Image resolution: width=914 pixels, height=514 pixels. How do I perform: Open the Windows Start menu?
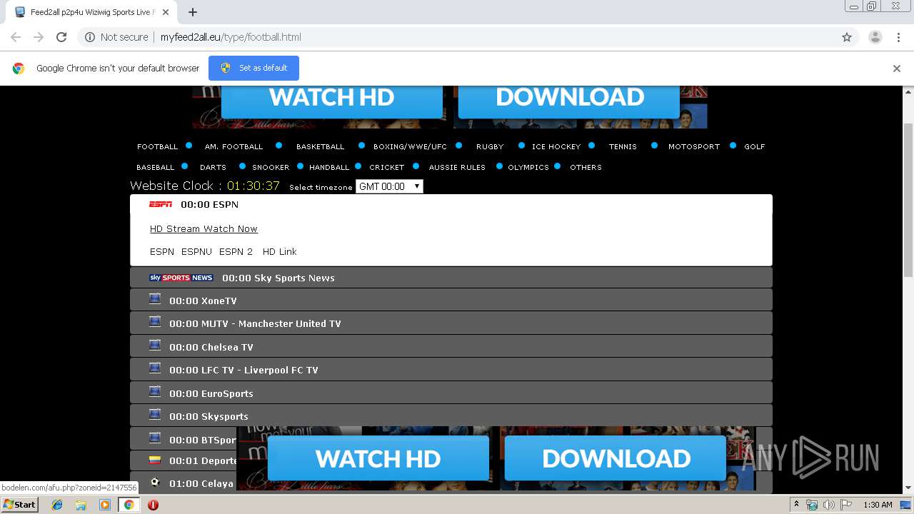[20, 505]
